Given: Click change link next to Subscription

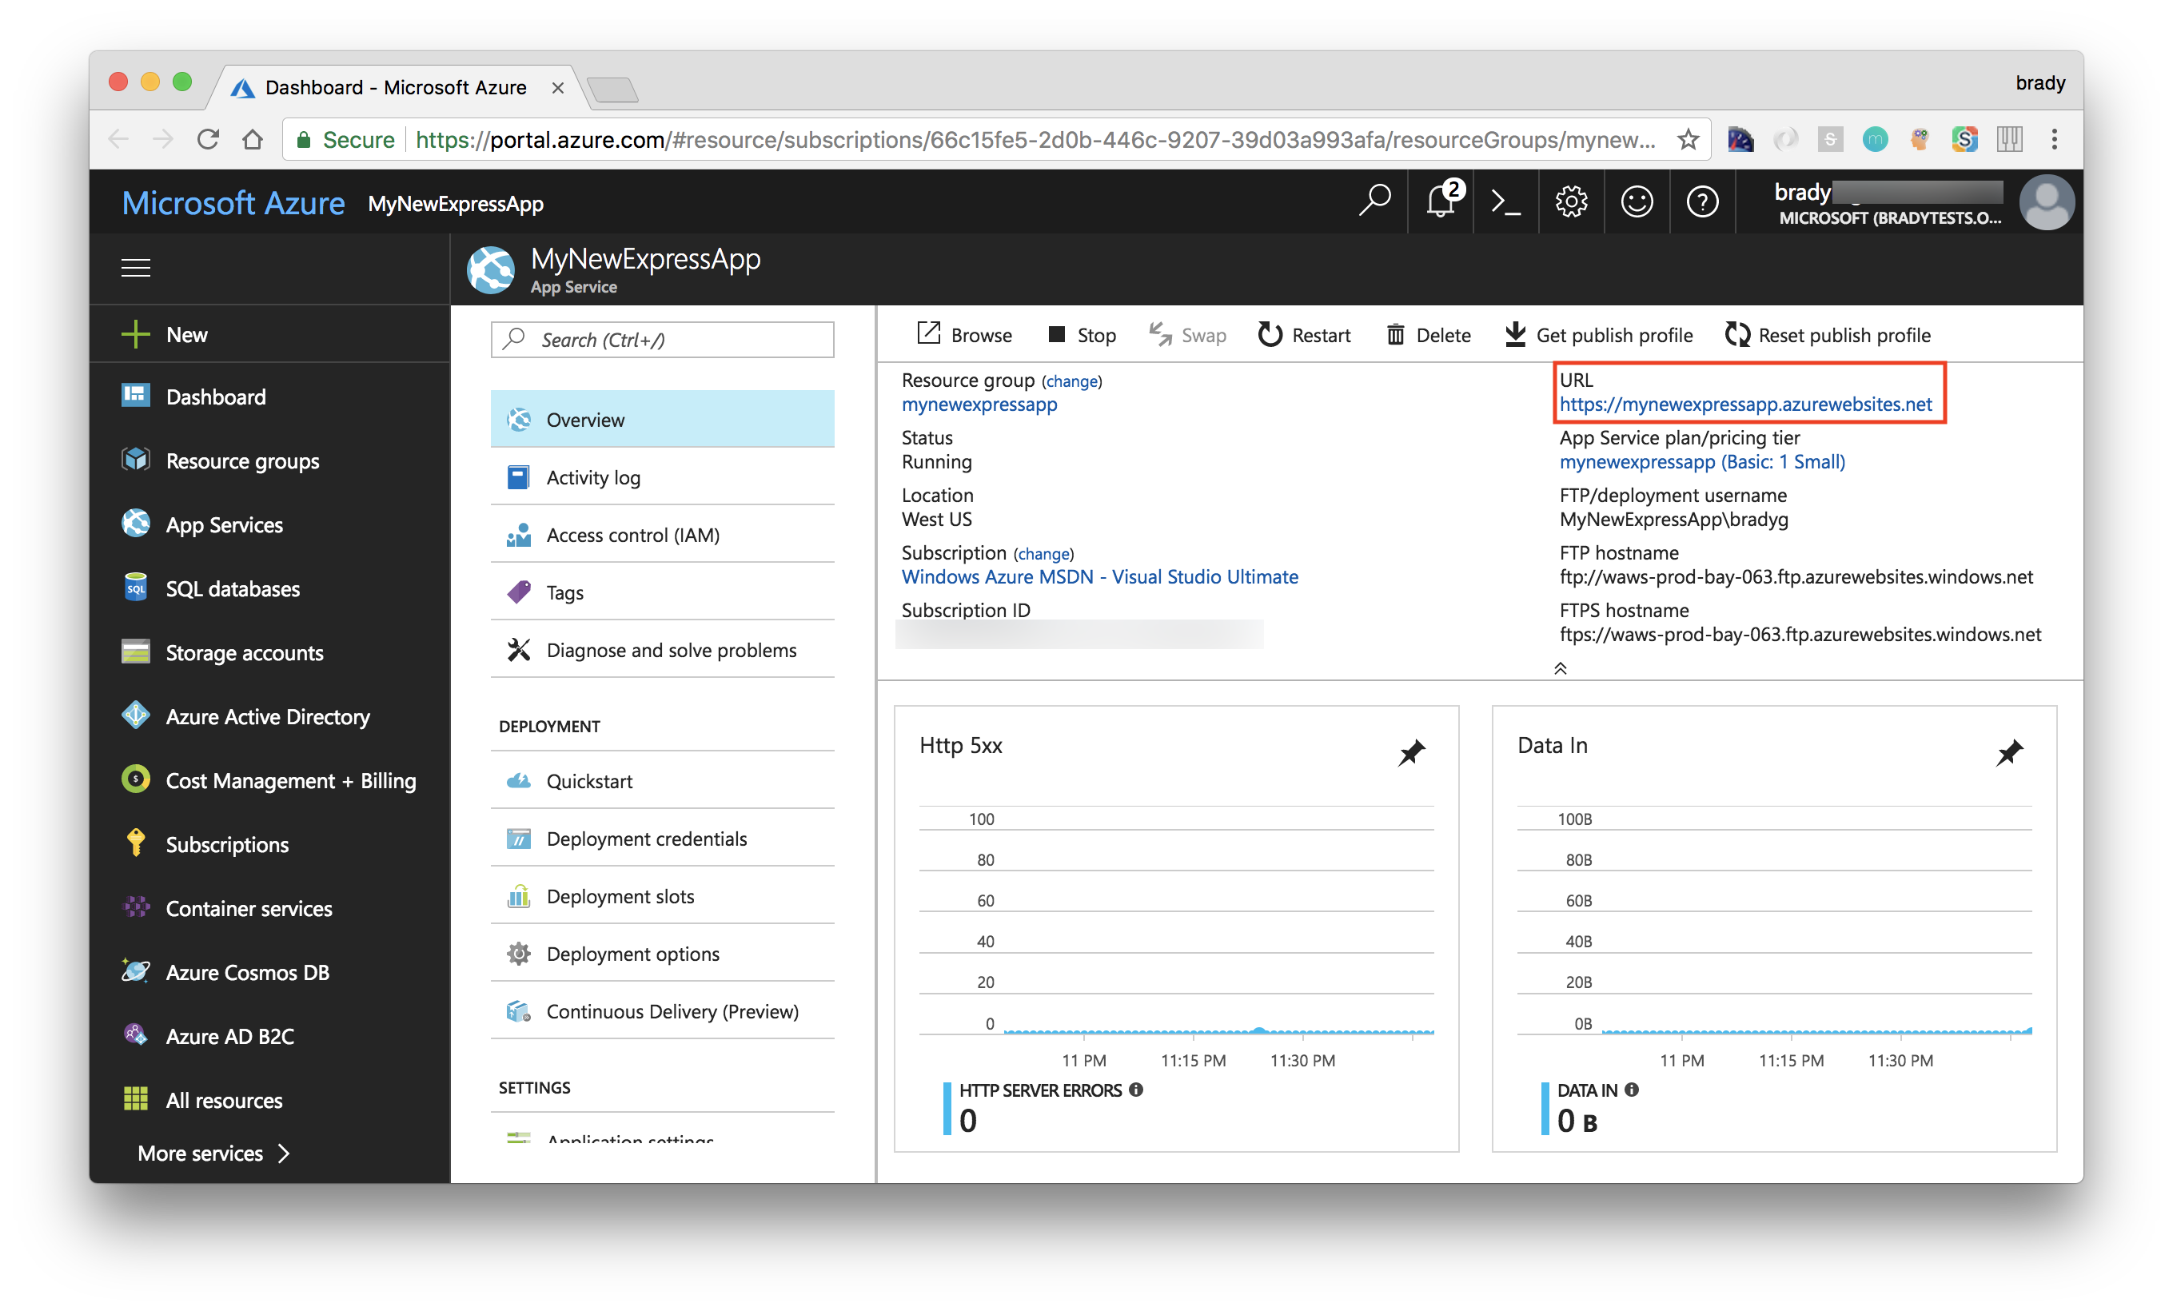Looking at the screenshot, I should 1043,555.
